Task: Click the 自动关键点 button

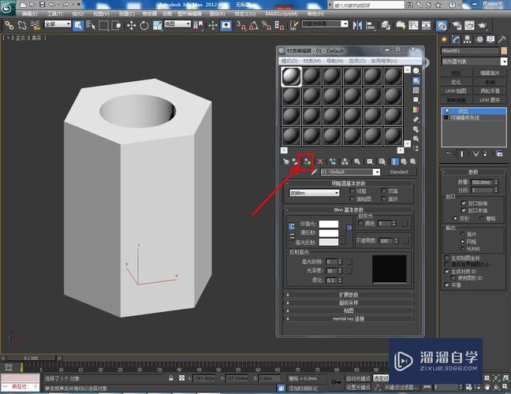Action: coord(358,378)
